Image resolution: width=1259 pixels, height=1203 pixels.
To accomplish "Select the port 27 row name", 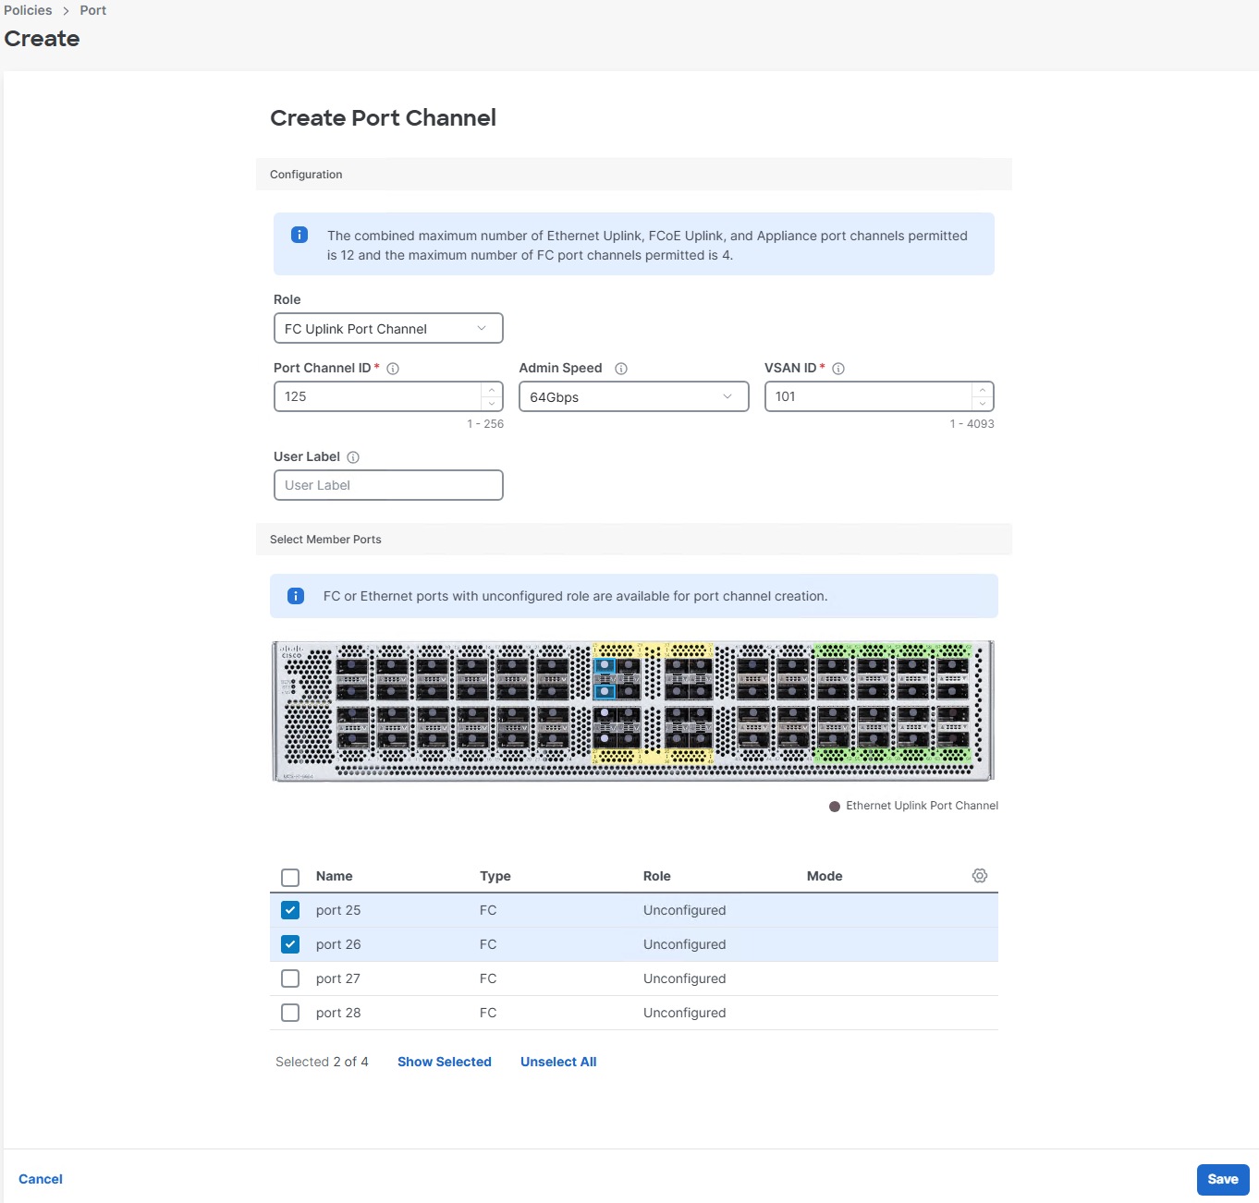I will coord(338,978).
